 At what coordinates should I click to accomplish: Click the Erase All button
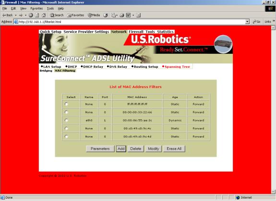174,149
